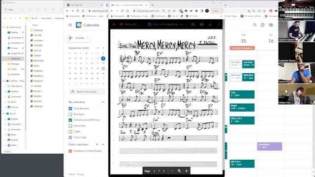Open Chrome profile avatar

pos(207,11)
